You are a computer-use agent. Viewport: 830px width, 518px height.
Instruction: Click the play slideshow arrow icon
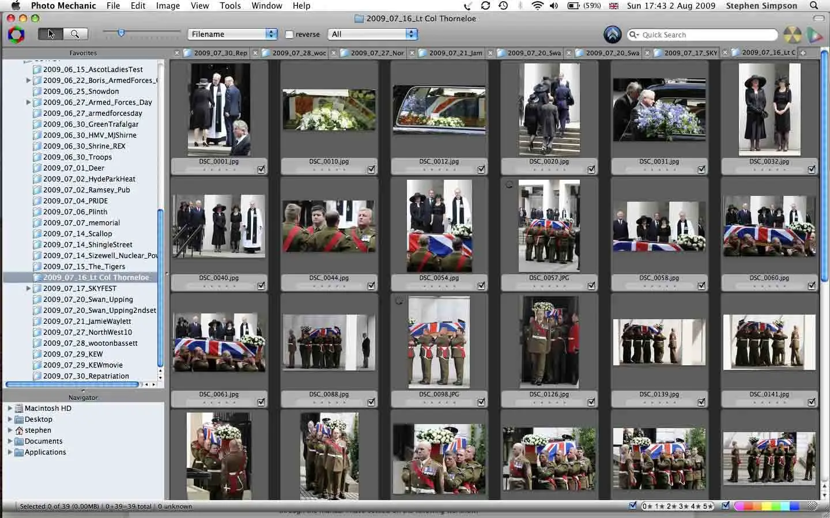(x=815, y=35)
